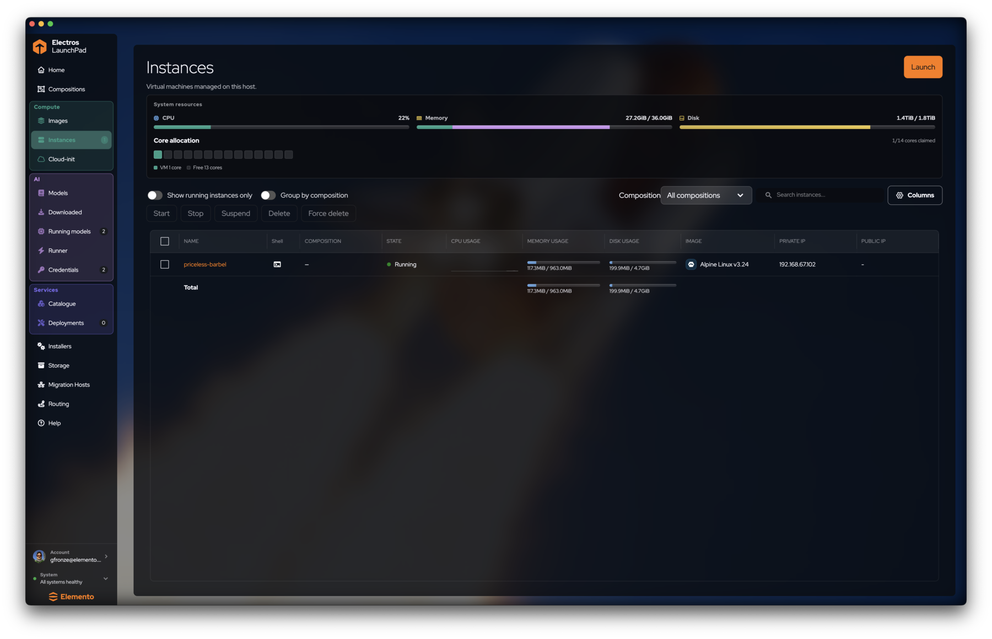Click the Images stack icon
Image resolution: width=992 pixels, height=639 pixels.
click(41, 121)
